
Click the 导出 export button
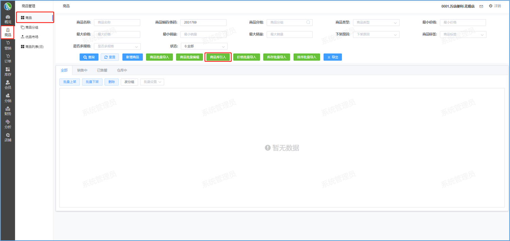(333, 57)
